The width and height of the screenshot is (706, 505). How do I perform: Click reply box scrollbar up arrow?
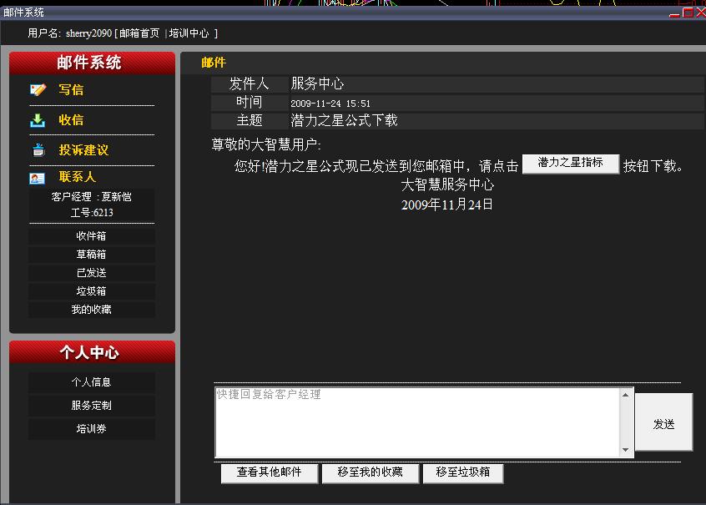pos(626,395)
